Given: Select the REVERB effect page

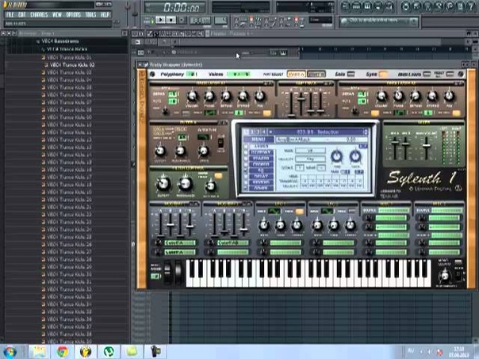Looking at the screenshot, I should tap(262, 182).
